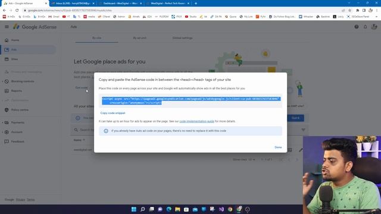381x214 pixels.
Task: Open the Gmail bookmark
Action: pyautogui.click(x=54, y=17)
